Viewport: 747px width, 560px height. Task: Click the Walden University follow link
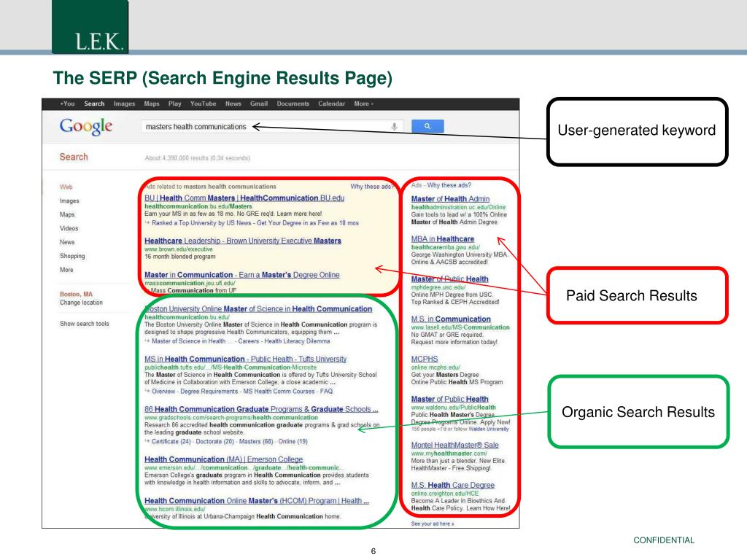(488, 429)
